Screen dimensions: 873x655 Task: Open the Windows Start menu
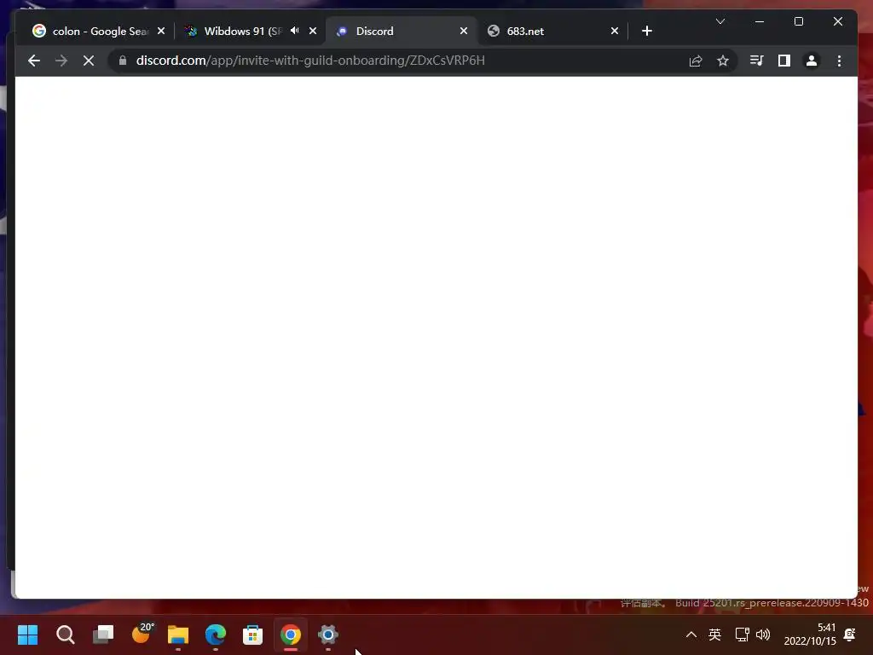tap(28, 635)
